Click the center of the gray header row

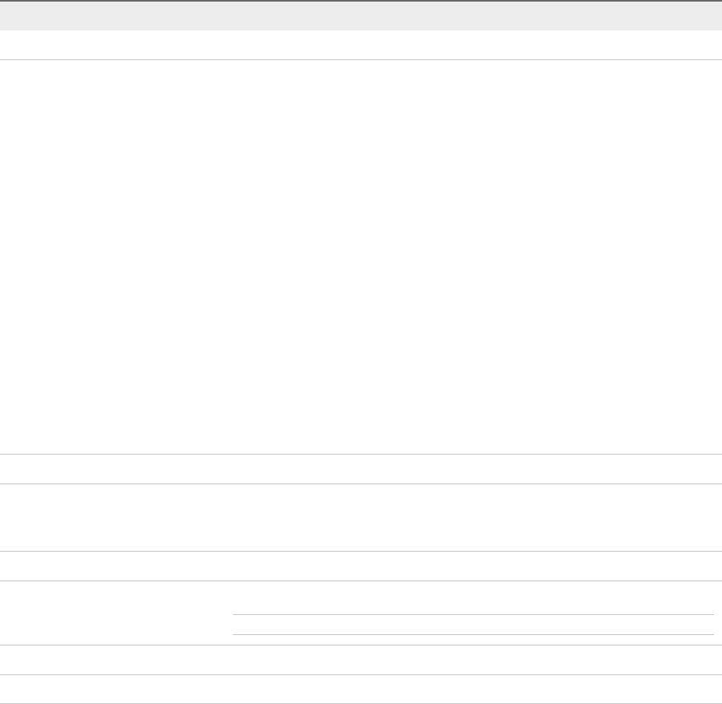tap(361, 16)
